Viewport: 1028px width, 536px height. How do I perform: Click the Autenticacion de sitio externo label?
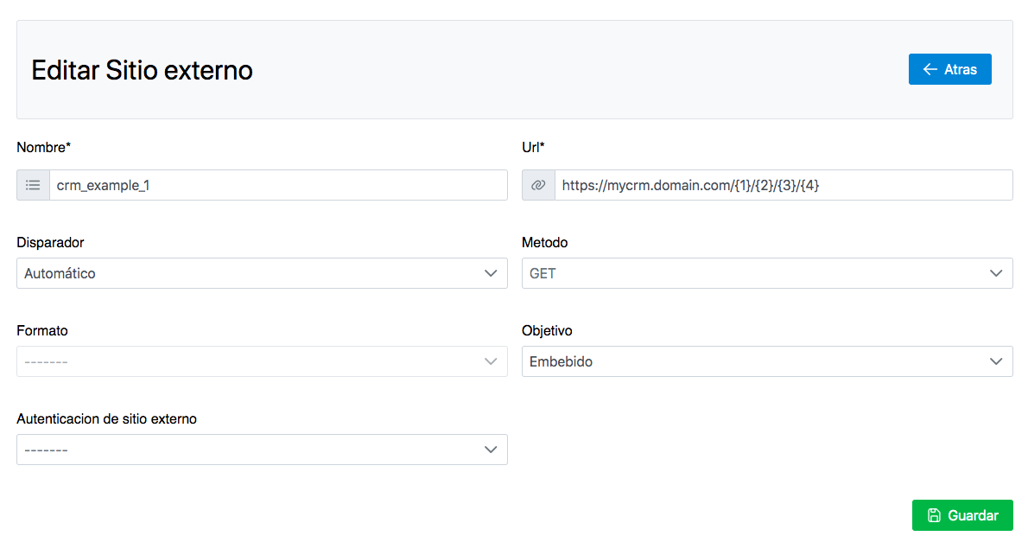[x=107, y=419]
